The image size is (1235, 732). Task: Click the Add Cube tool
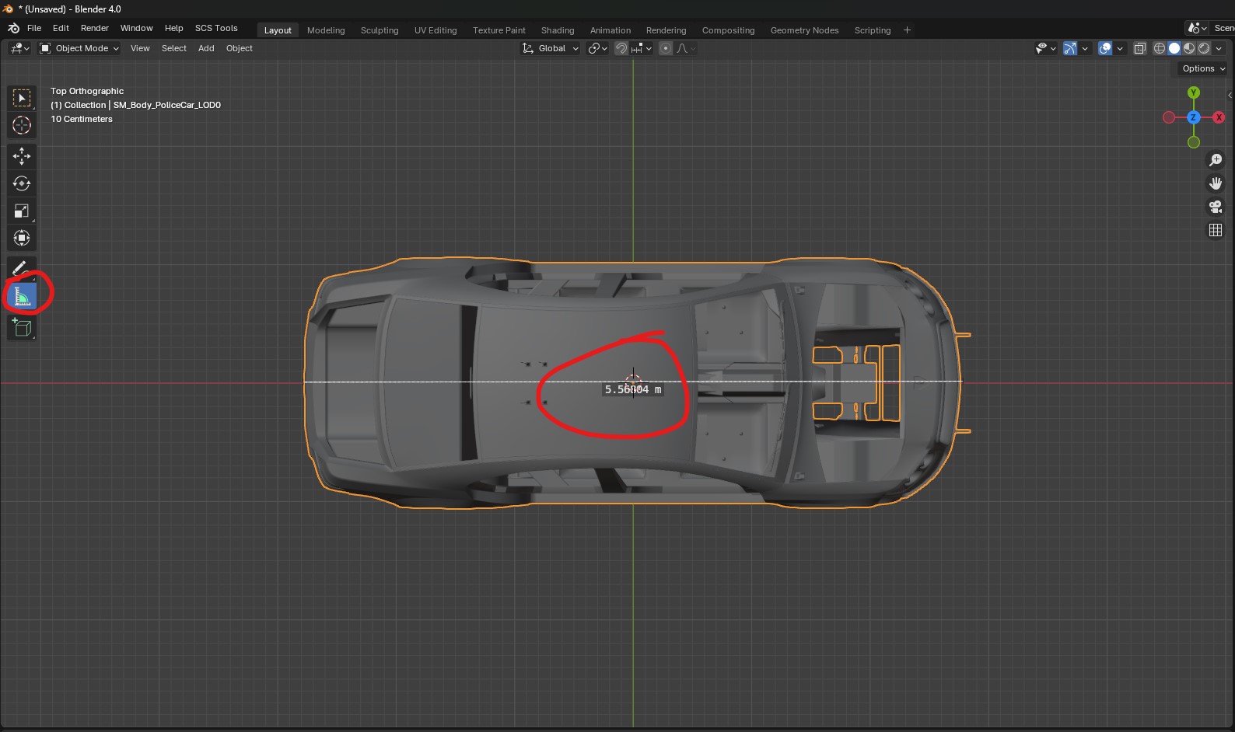coord(22,328)
